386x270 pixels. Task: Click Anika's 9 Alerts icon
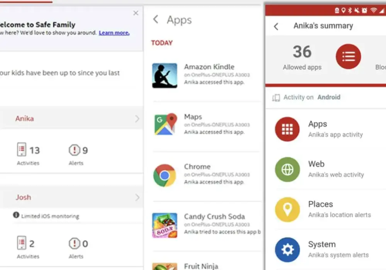[74, 150]
